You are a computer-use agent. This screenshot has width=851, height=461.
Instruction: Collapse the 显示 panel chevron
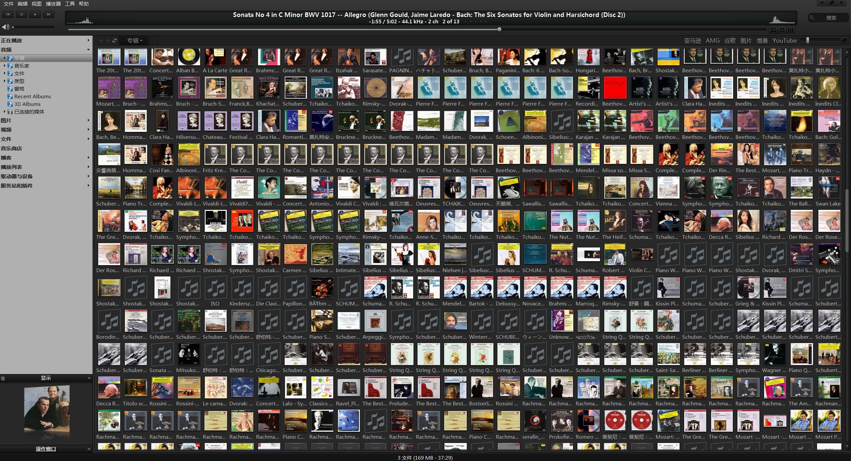point(89,378)
